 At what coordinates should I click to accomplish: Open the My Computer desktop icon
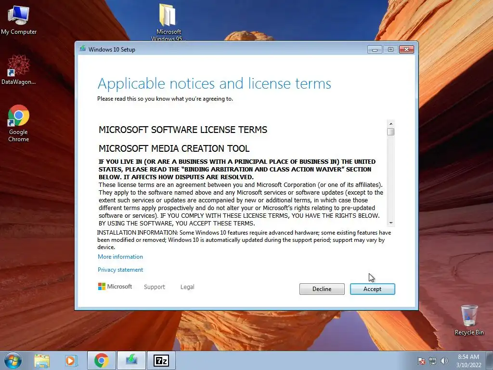[x=19, y=19]
